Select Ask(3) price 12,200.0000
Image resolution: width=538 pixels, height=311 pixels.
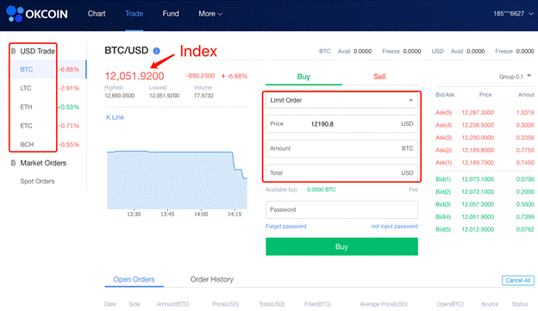[x=478, y=138]
